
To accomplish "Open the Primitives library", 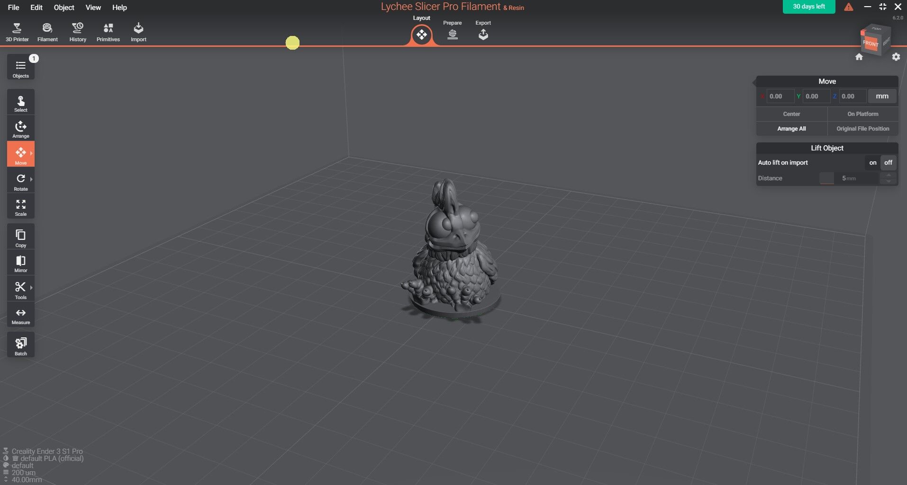I will coord(108,31).
